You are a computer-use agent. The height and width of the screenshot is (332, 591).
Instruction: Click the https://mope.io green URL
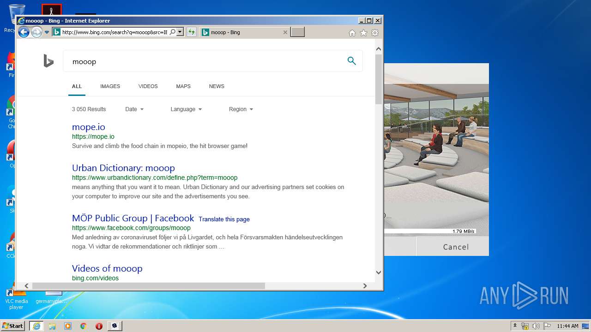point(93,136)
